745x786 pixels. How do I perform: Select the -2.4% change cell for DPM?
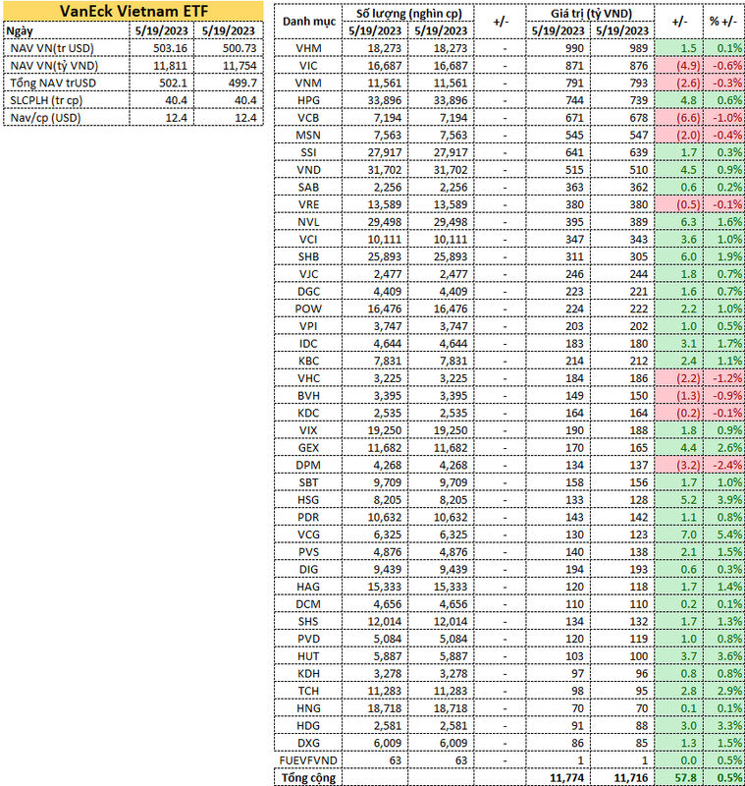pos(723,465)
